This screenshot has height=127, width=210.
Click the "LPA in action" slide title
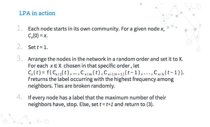point(37,13)
